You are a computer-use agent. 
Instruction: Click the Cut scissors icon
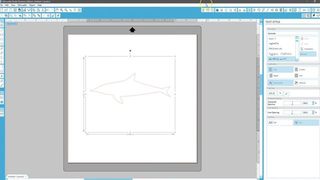tap(42, 10)
